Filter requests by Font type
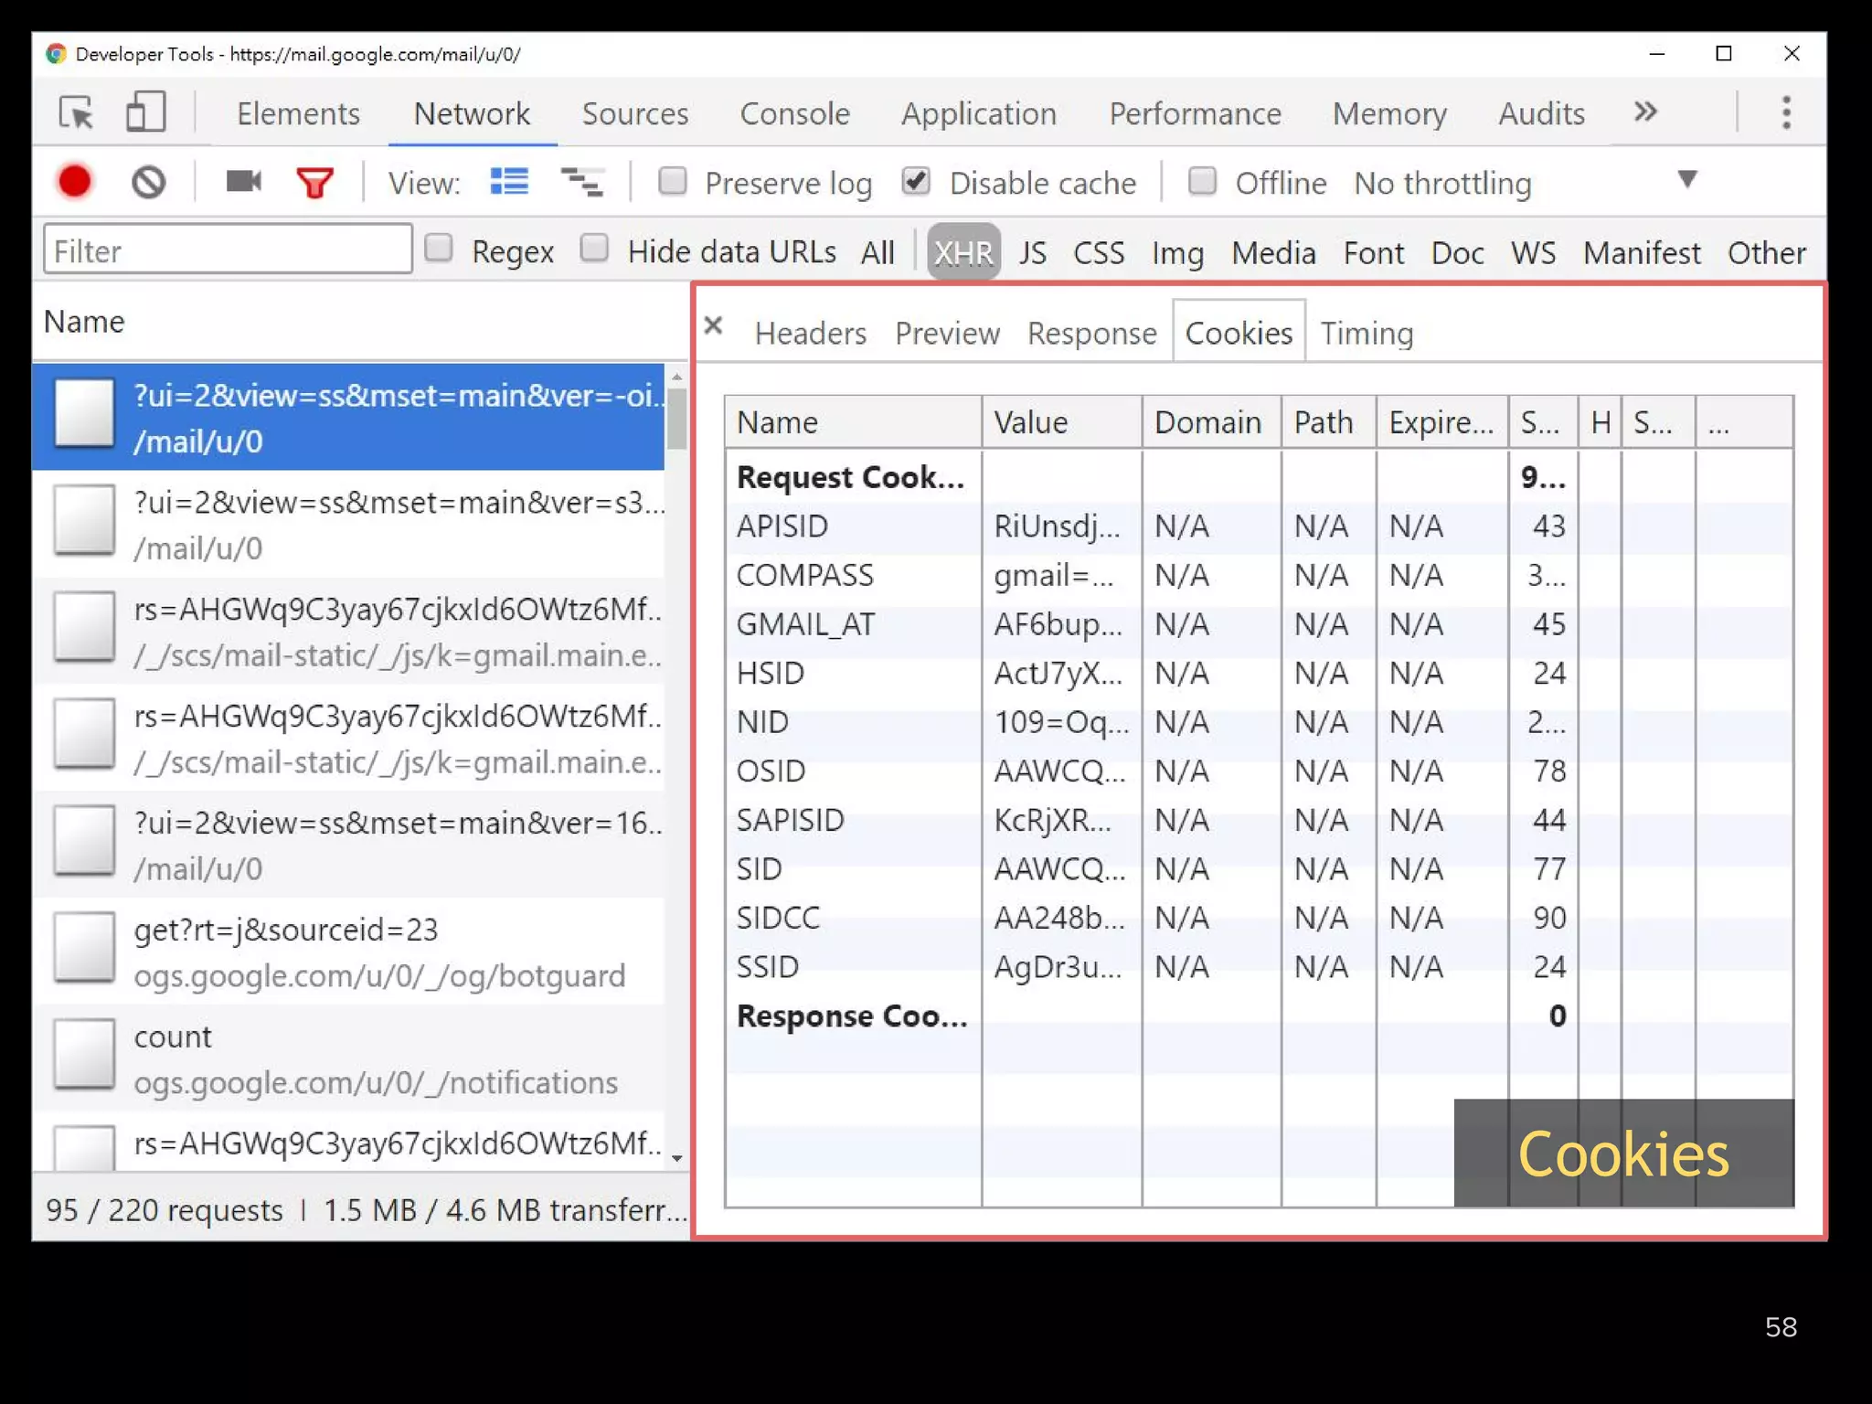Viewport: 1872px width, 1404px height. click(1373, 252)
